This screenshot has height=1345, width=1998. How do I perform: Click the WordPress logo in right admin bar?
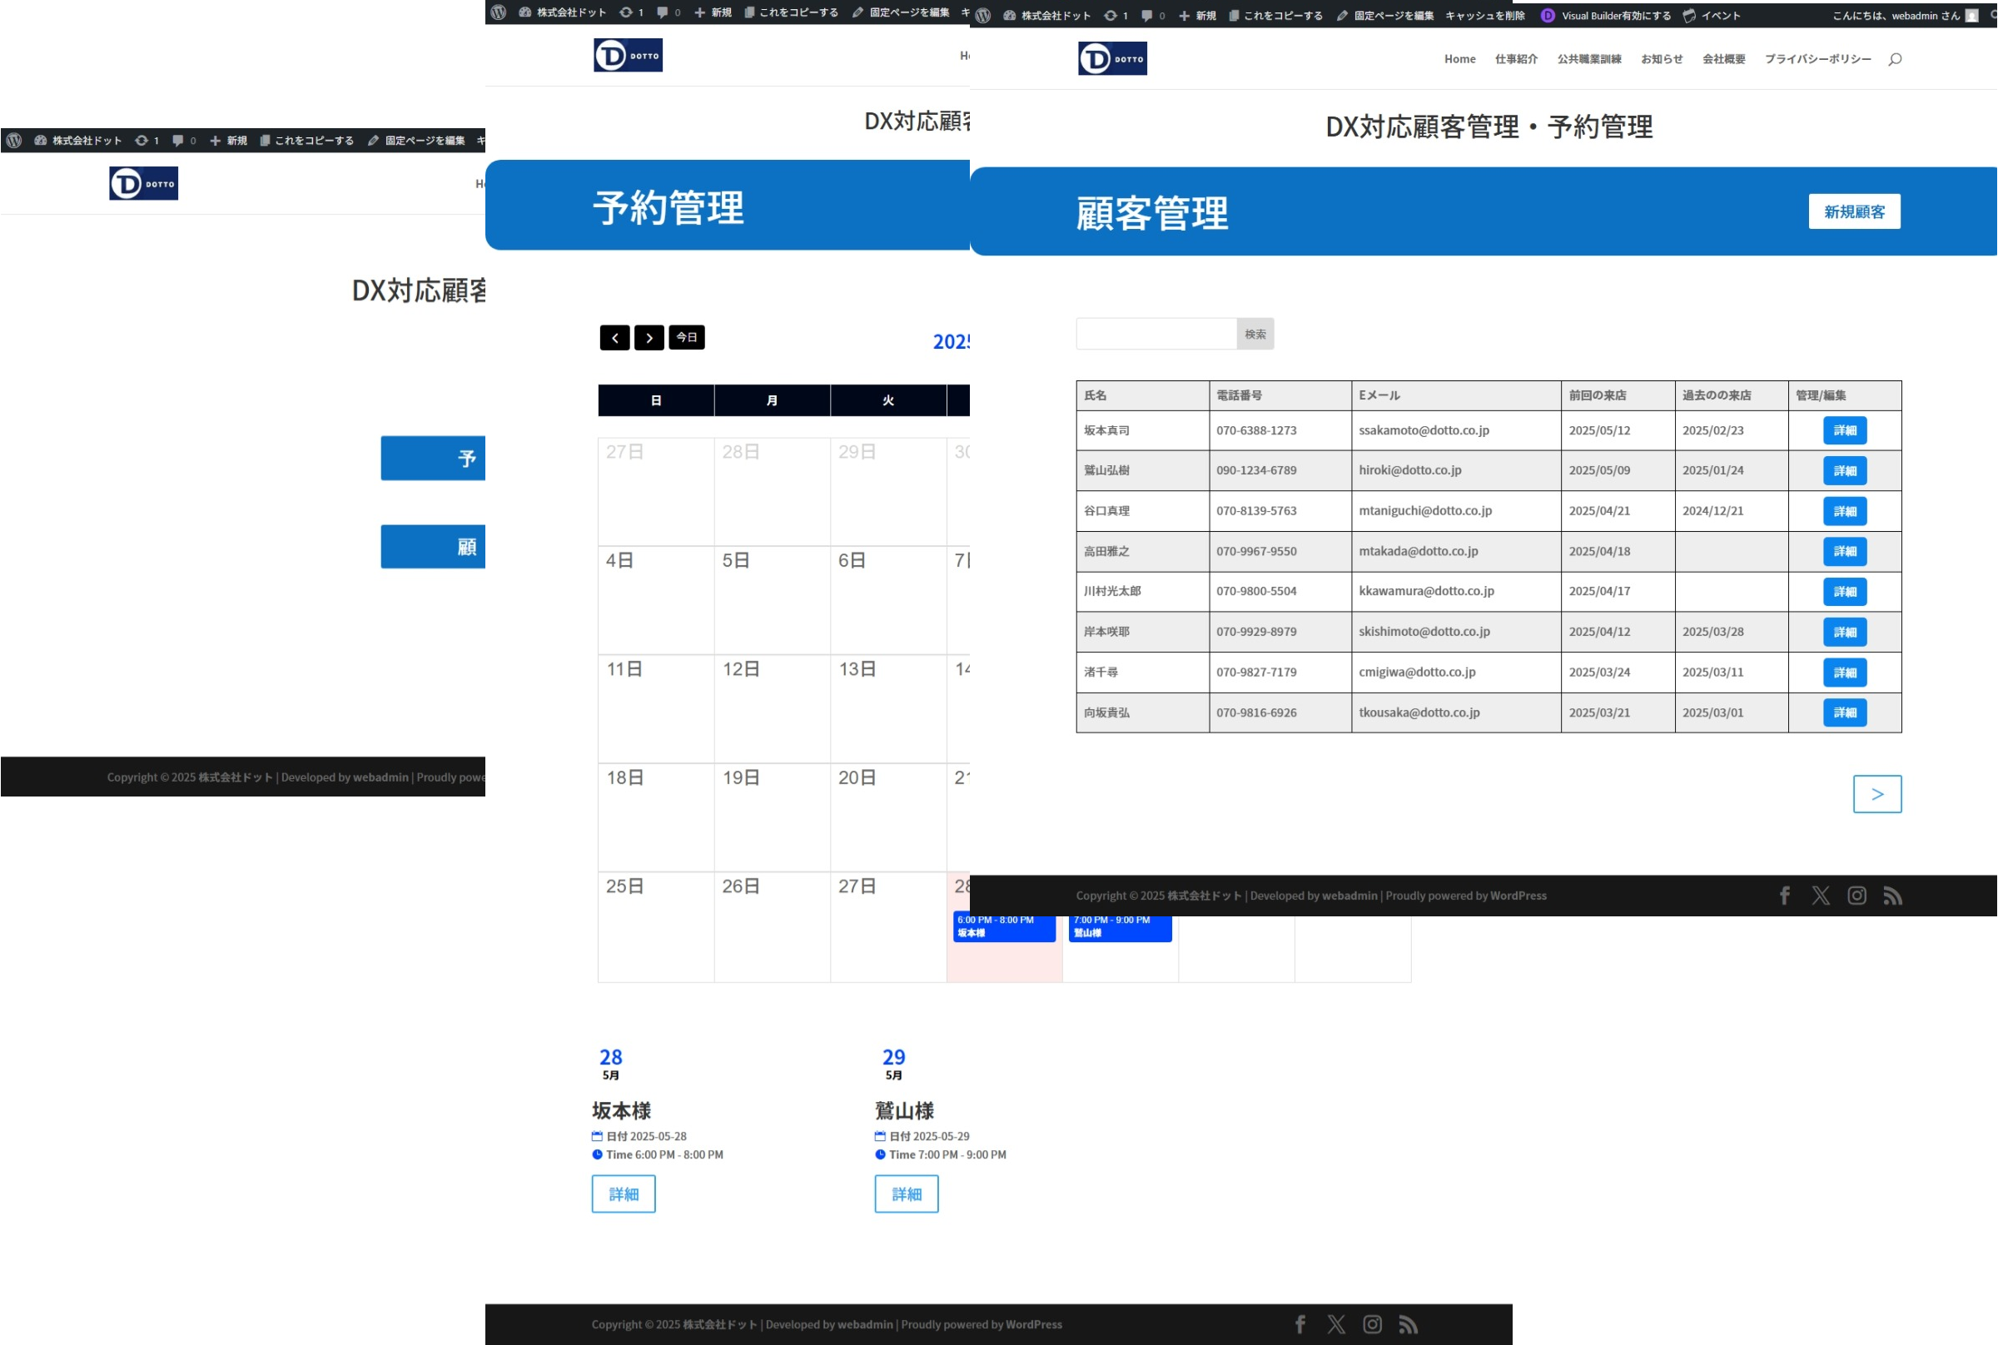coord(983,16)
